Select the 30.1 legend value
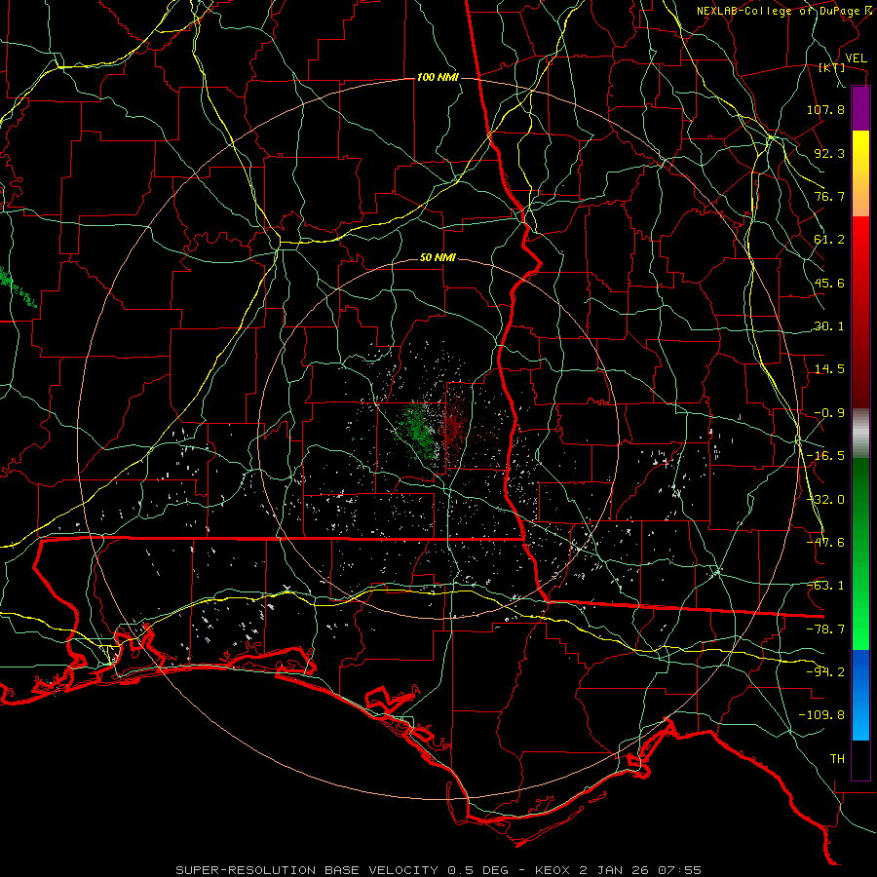This screenshot has width=877, height=877. [x=829, y=326]
